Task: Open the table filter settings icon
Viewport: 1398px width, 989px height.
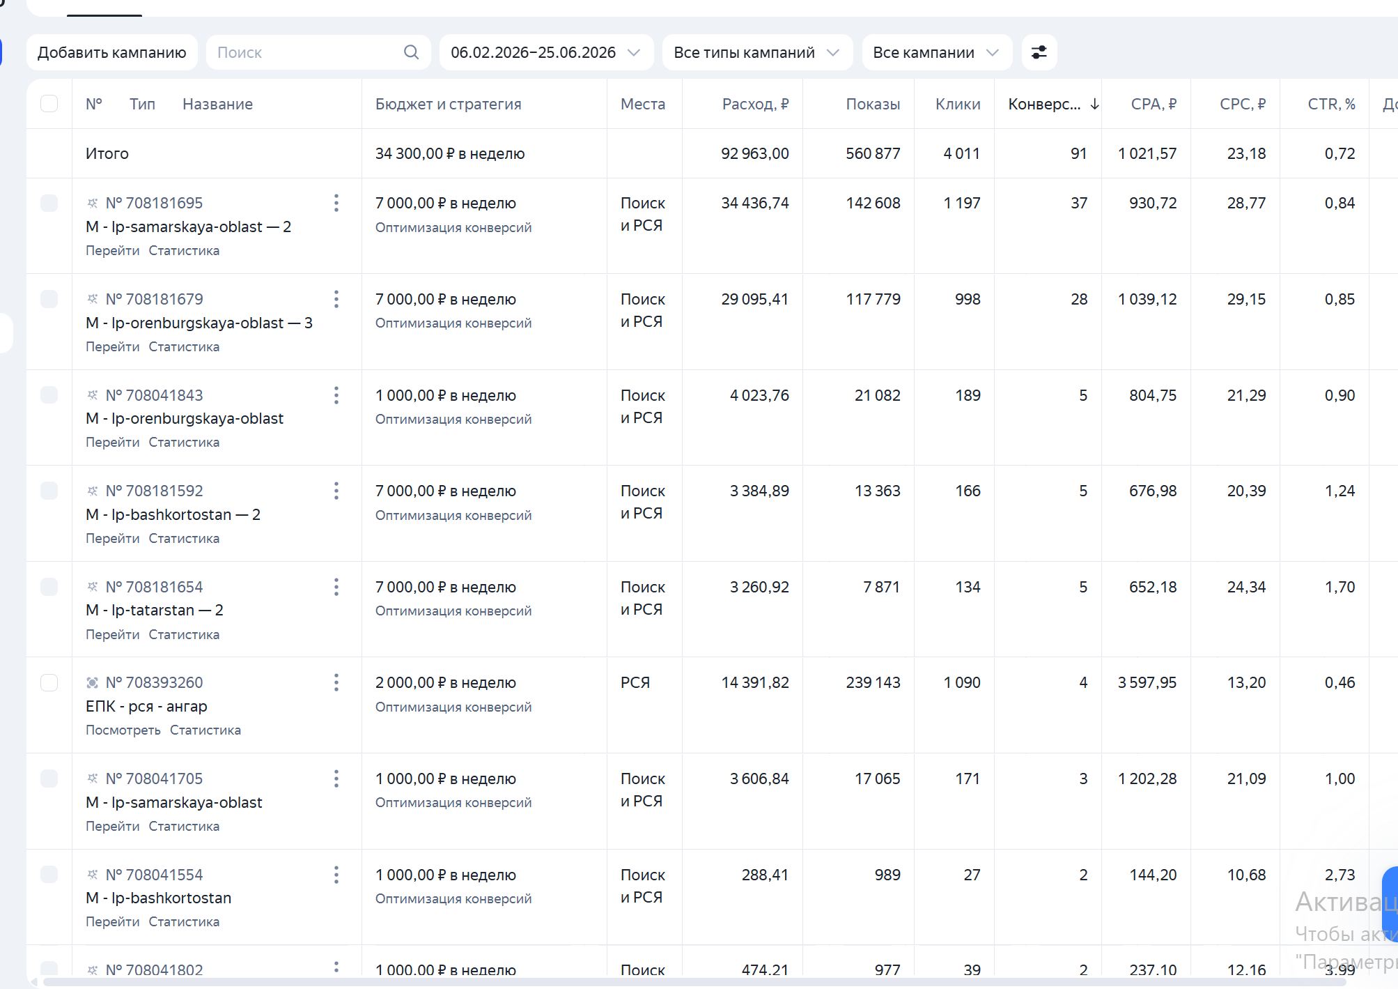Action: (1039, 52)
